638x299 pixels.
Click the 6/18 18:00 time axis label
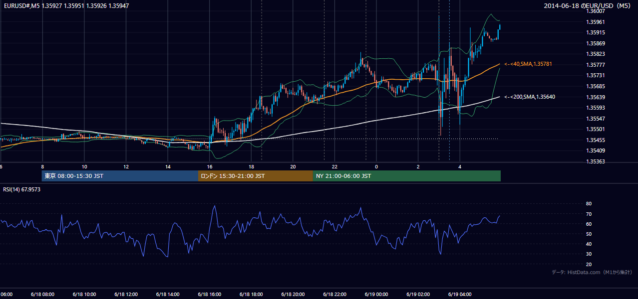251,294
